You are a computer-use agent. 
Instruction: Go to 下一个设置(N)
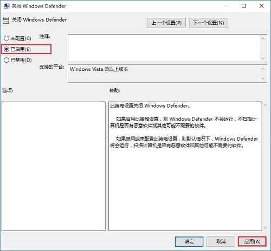[x=209, y=23]
